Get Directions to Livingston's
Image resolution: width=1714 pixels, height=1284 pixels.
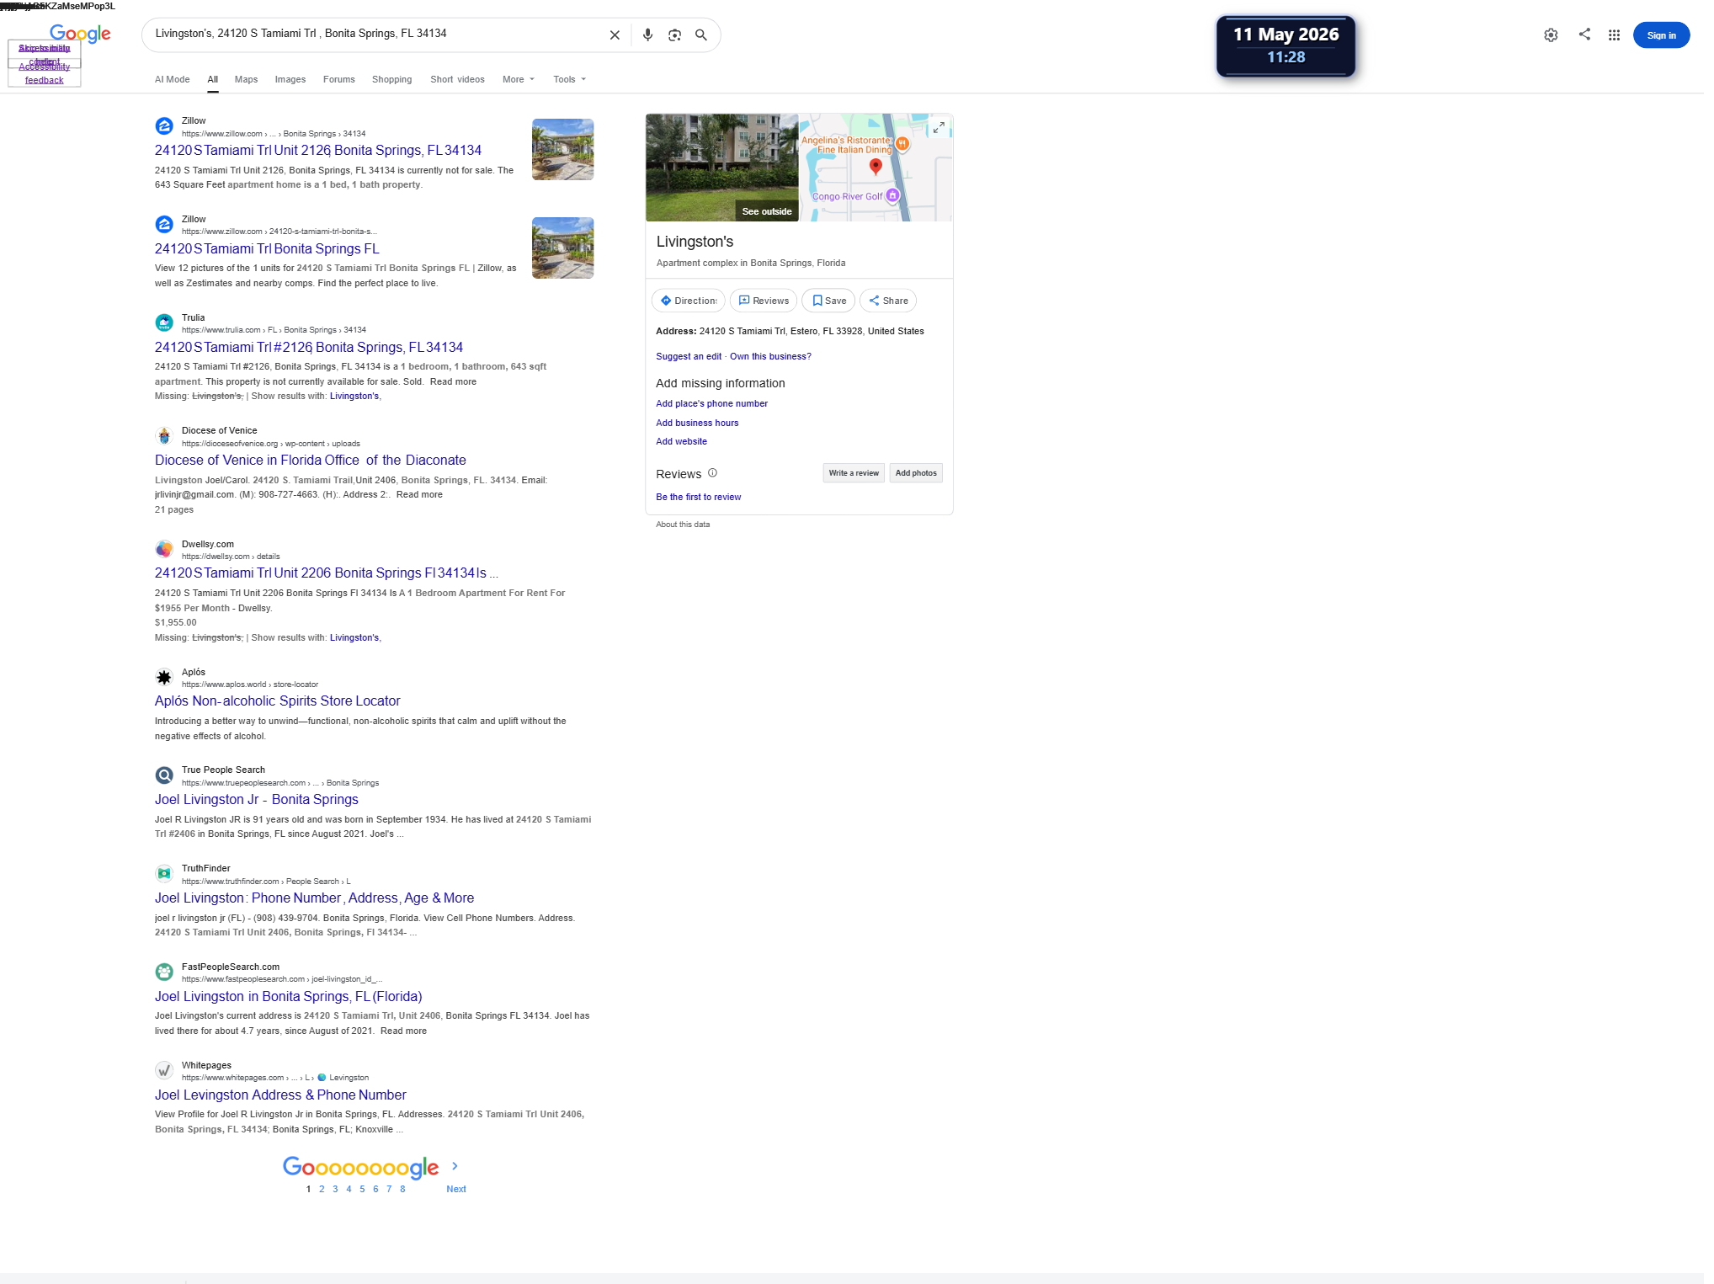point(689,301)
